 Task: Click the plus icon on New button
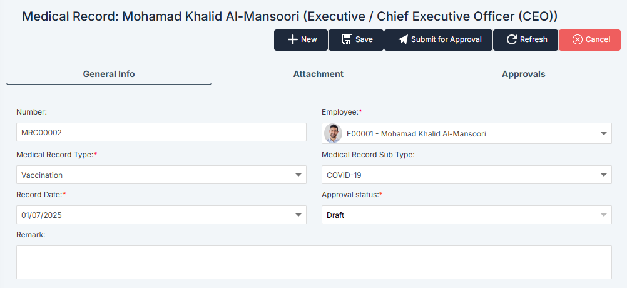click(292, 39)
